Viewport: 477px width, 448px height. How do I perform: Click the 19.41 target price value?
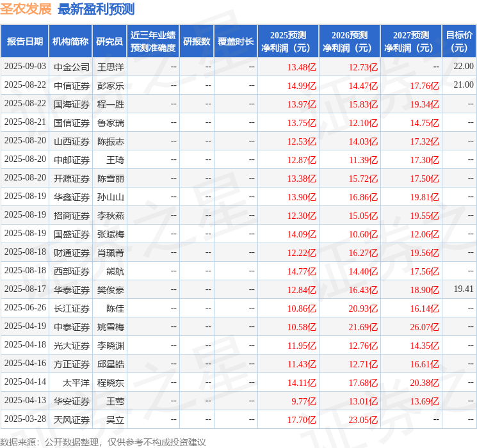pyautogui.click(x=463, y=289)
